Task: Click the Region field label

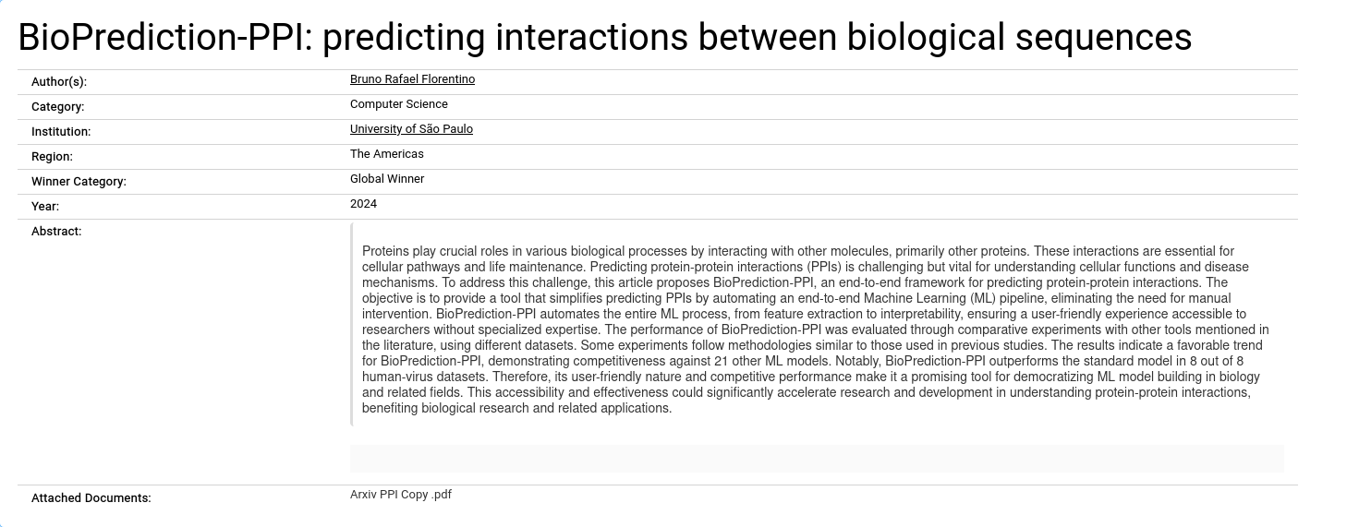Action: [x=52, y=157]
